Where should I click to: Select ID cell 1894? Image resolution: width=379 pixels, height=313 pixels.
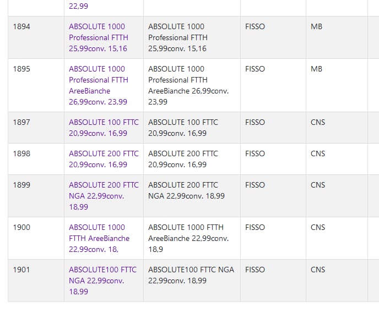pyautogui.click(x=21, y=26)
